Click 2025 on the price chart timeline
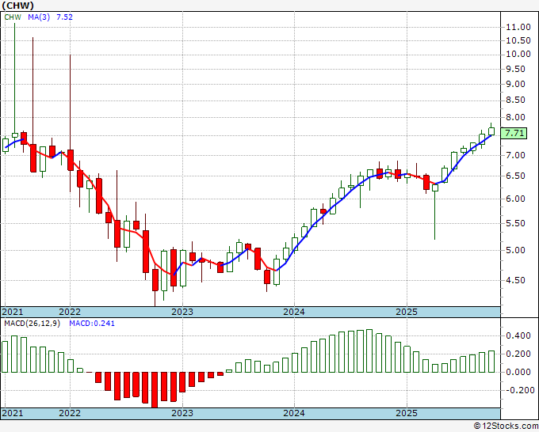This screenshot has height=432, width=539. click(x=407, y=312)
